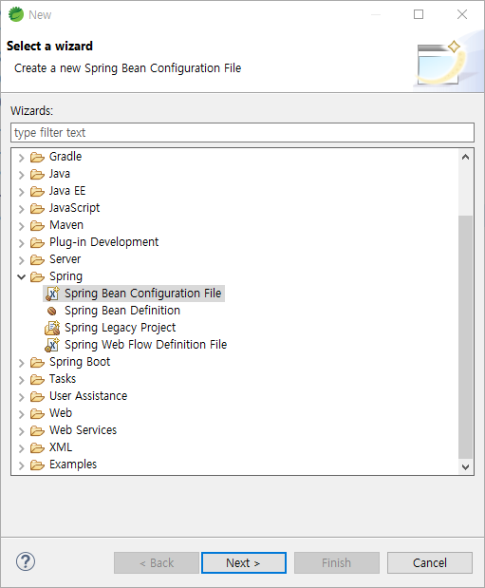Click the Java folder icon
The width and height of the screenshot is (485, 588).
(37, 174)
